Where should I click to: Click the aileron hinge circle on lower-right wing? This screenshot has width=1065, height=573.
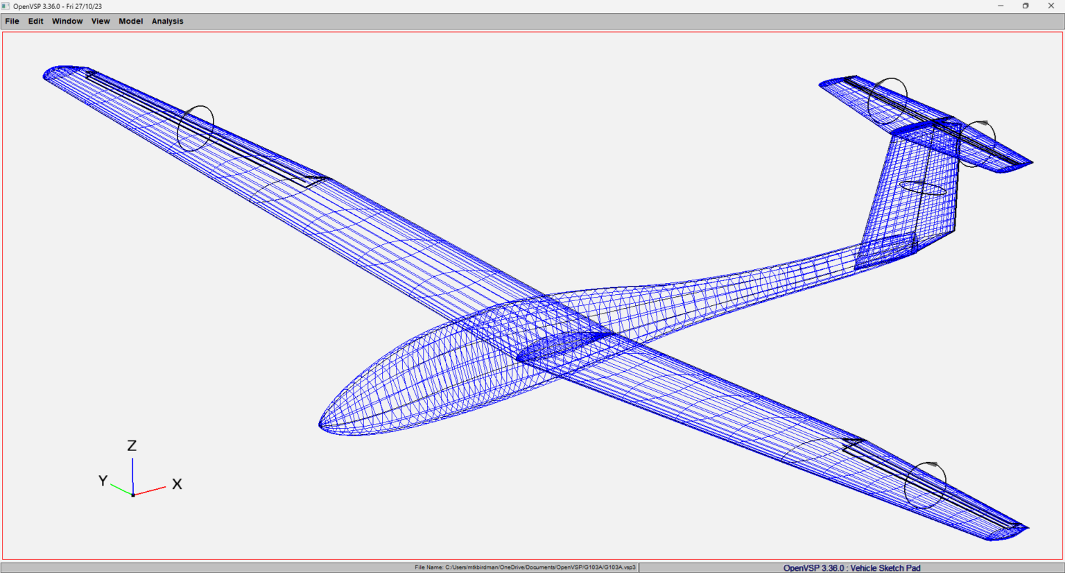[x=925, y=485]
